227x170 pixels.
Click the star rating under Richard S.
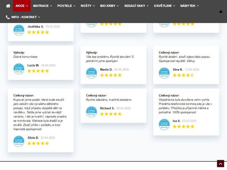(x=111, y=114)
